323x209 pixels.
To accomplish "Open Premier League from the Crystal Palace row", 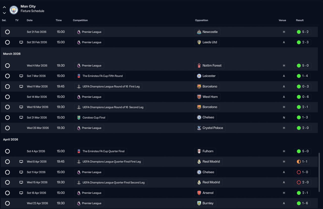I will 89,128.
